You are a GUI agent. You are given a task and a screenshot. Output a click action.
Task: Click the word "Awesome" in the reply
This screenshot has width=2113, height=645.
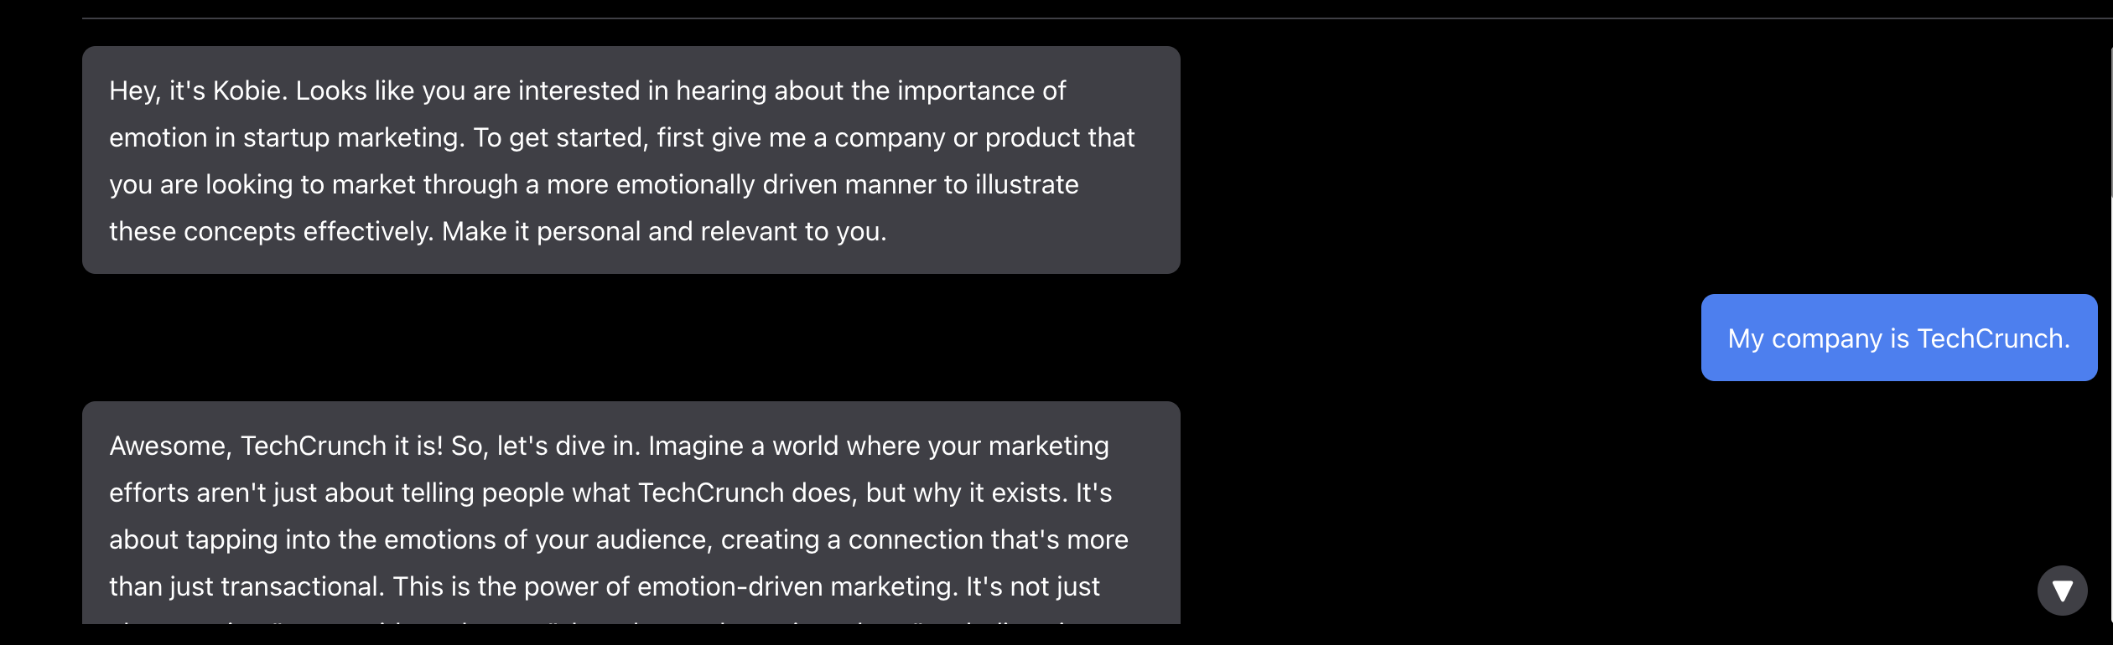point(168,446)
